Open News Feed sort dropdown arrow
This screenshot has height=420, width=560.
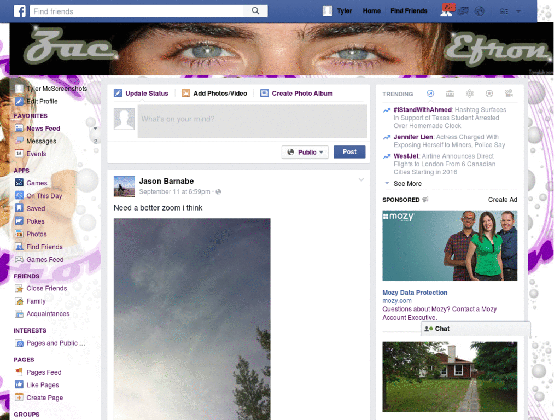coord(95,129)
